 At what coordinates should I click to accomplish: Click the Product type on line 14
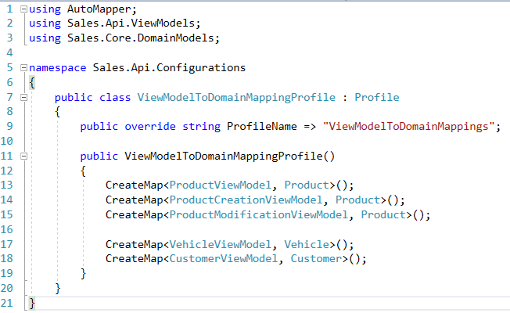tap(357, 200)
